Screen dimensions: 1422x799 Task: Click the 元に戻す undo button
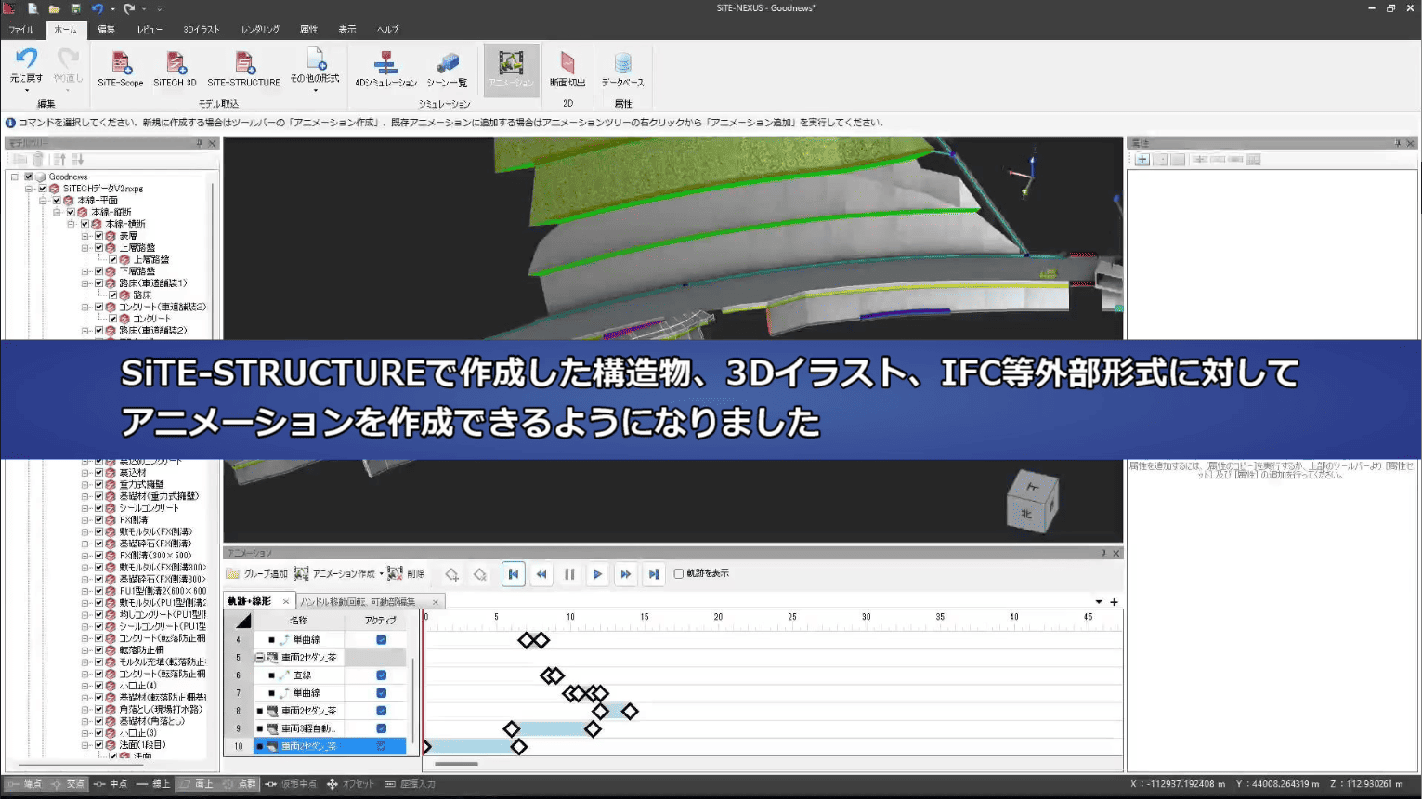point(26,65)
